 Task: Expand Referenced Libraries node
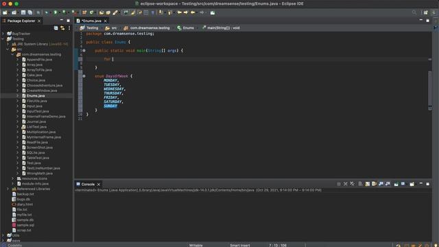8,189
